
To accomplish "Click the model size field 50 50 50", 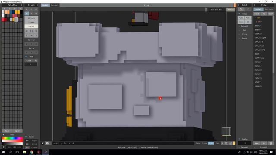I will [216, 9].
